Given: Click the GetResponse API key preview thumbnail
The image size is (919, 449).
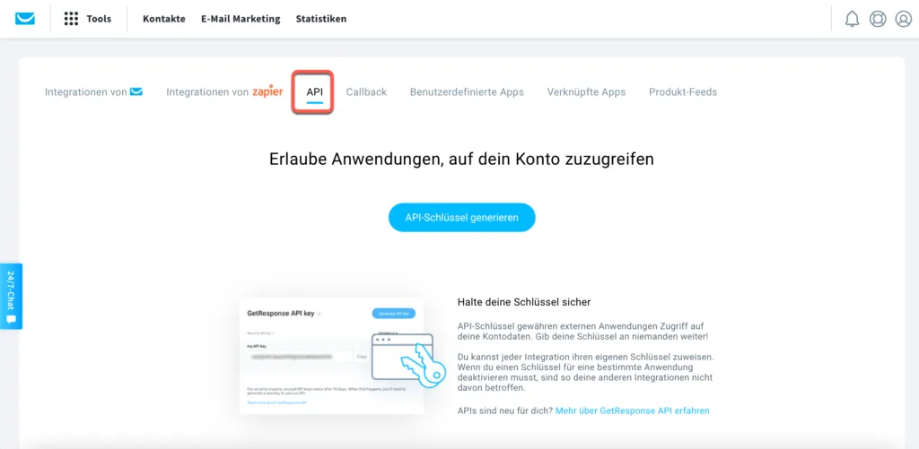Looking at the screenshot, I should (331, 356).
